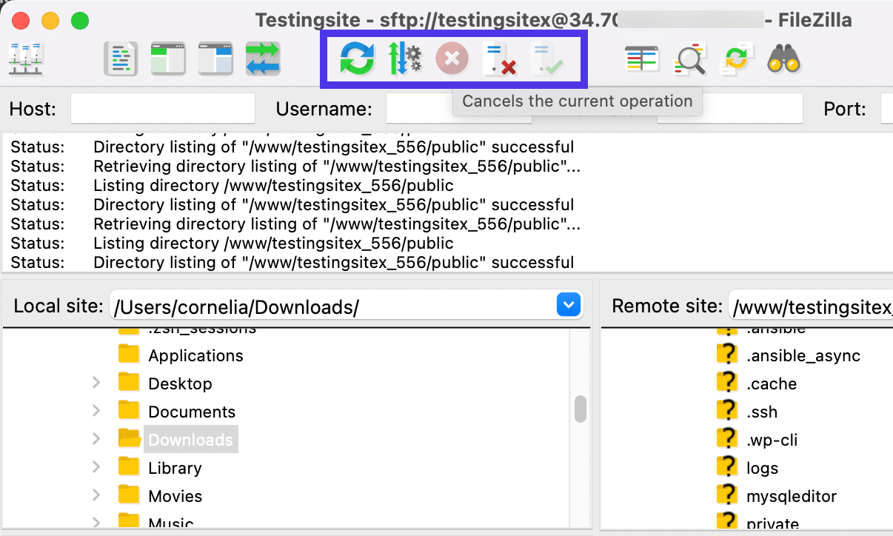This screenshot has height=536, width=893.
Task: Open the Local site path dropdown
Action: coord(568,306)
